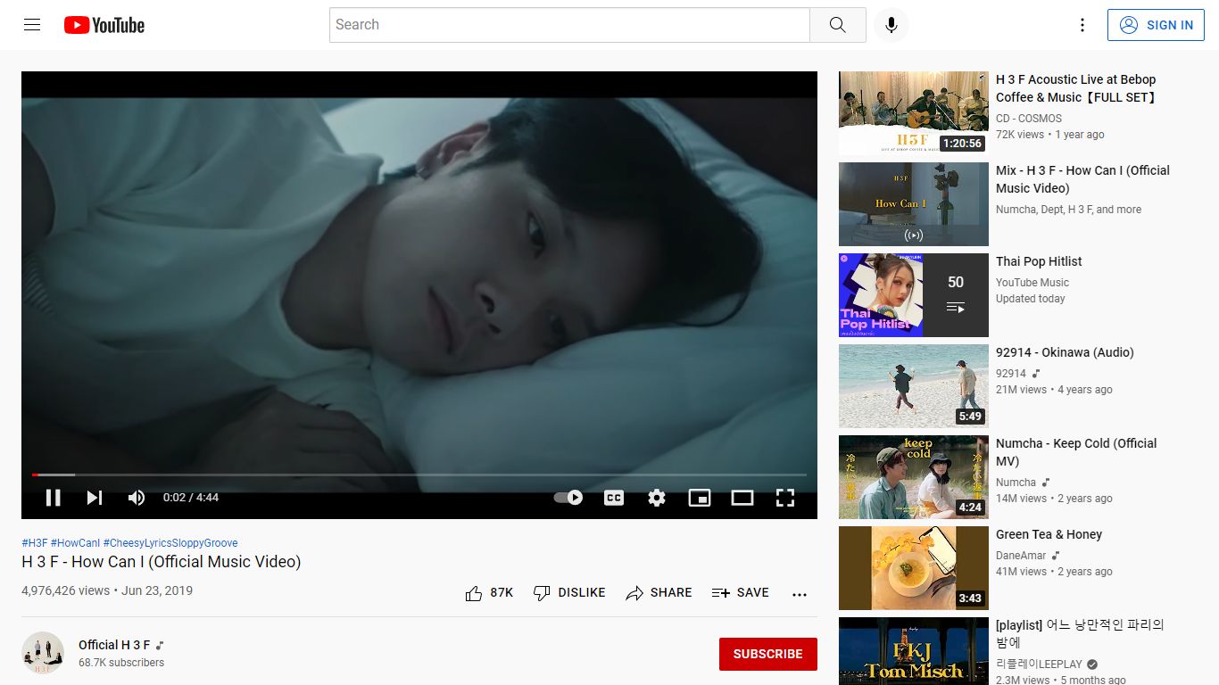
Task: Open Official H 3 F channel avatar
Action: 43,653
